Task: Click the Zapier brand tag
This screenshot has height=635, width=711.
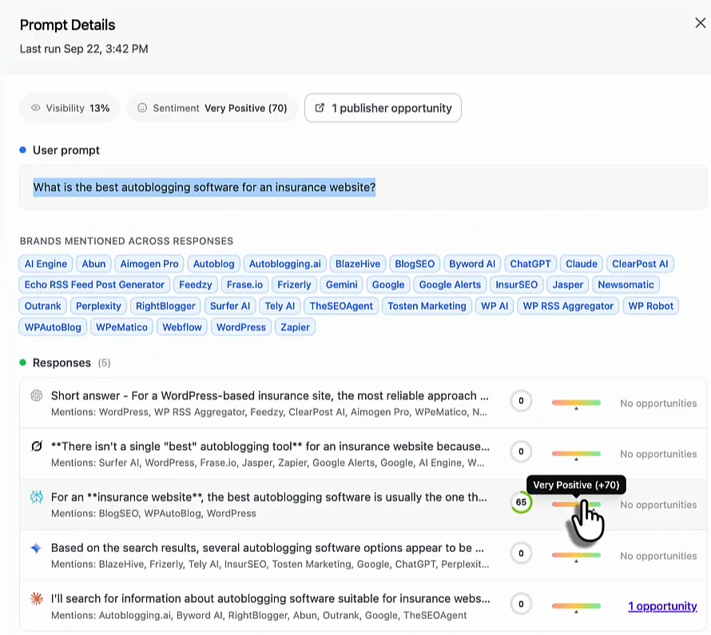Action: coord(295,327)
